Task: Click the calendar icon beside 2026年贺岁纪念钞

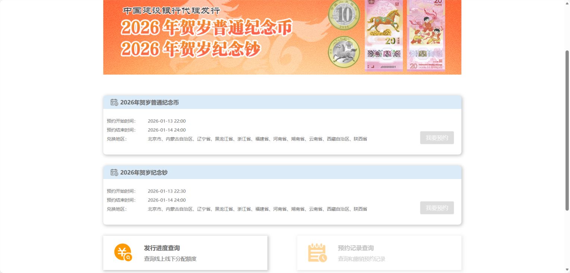Action: point(114,172)
